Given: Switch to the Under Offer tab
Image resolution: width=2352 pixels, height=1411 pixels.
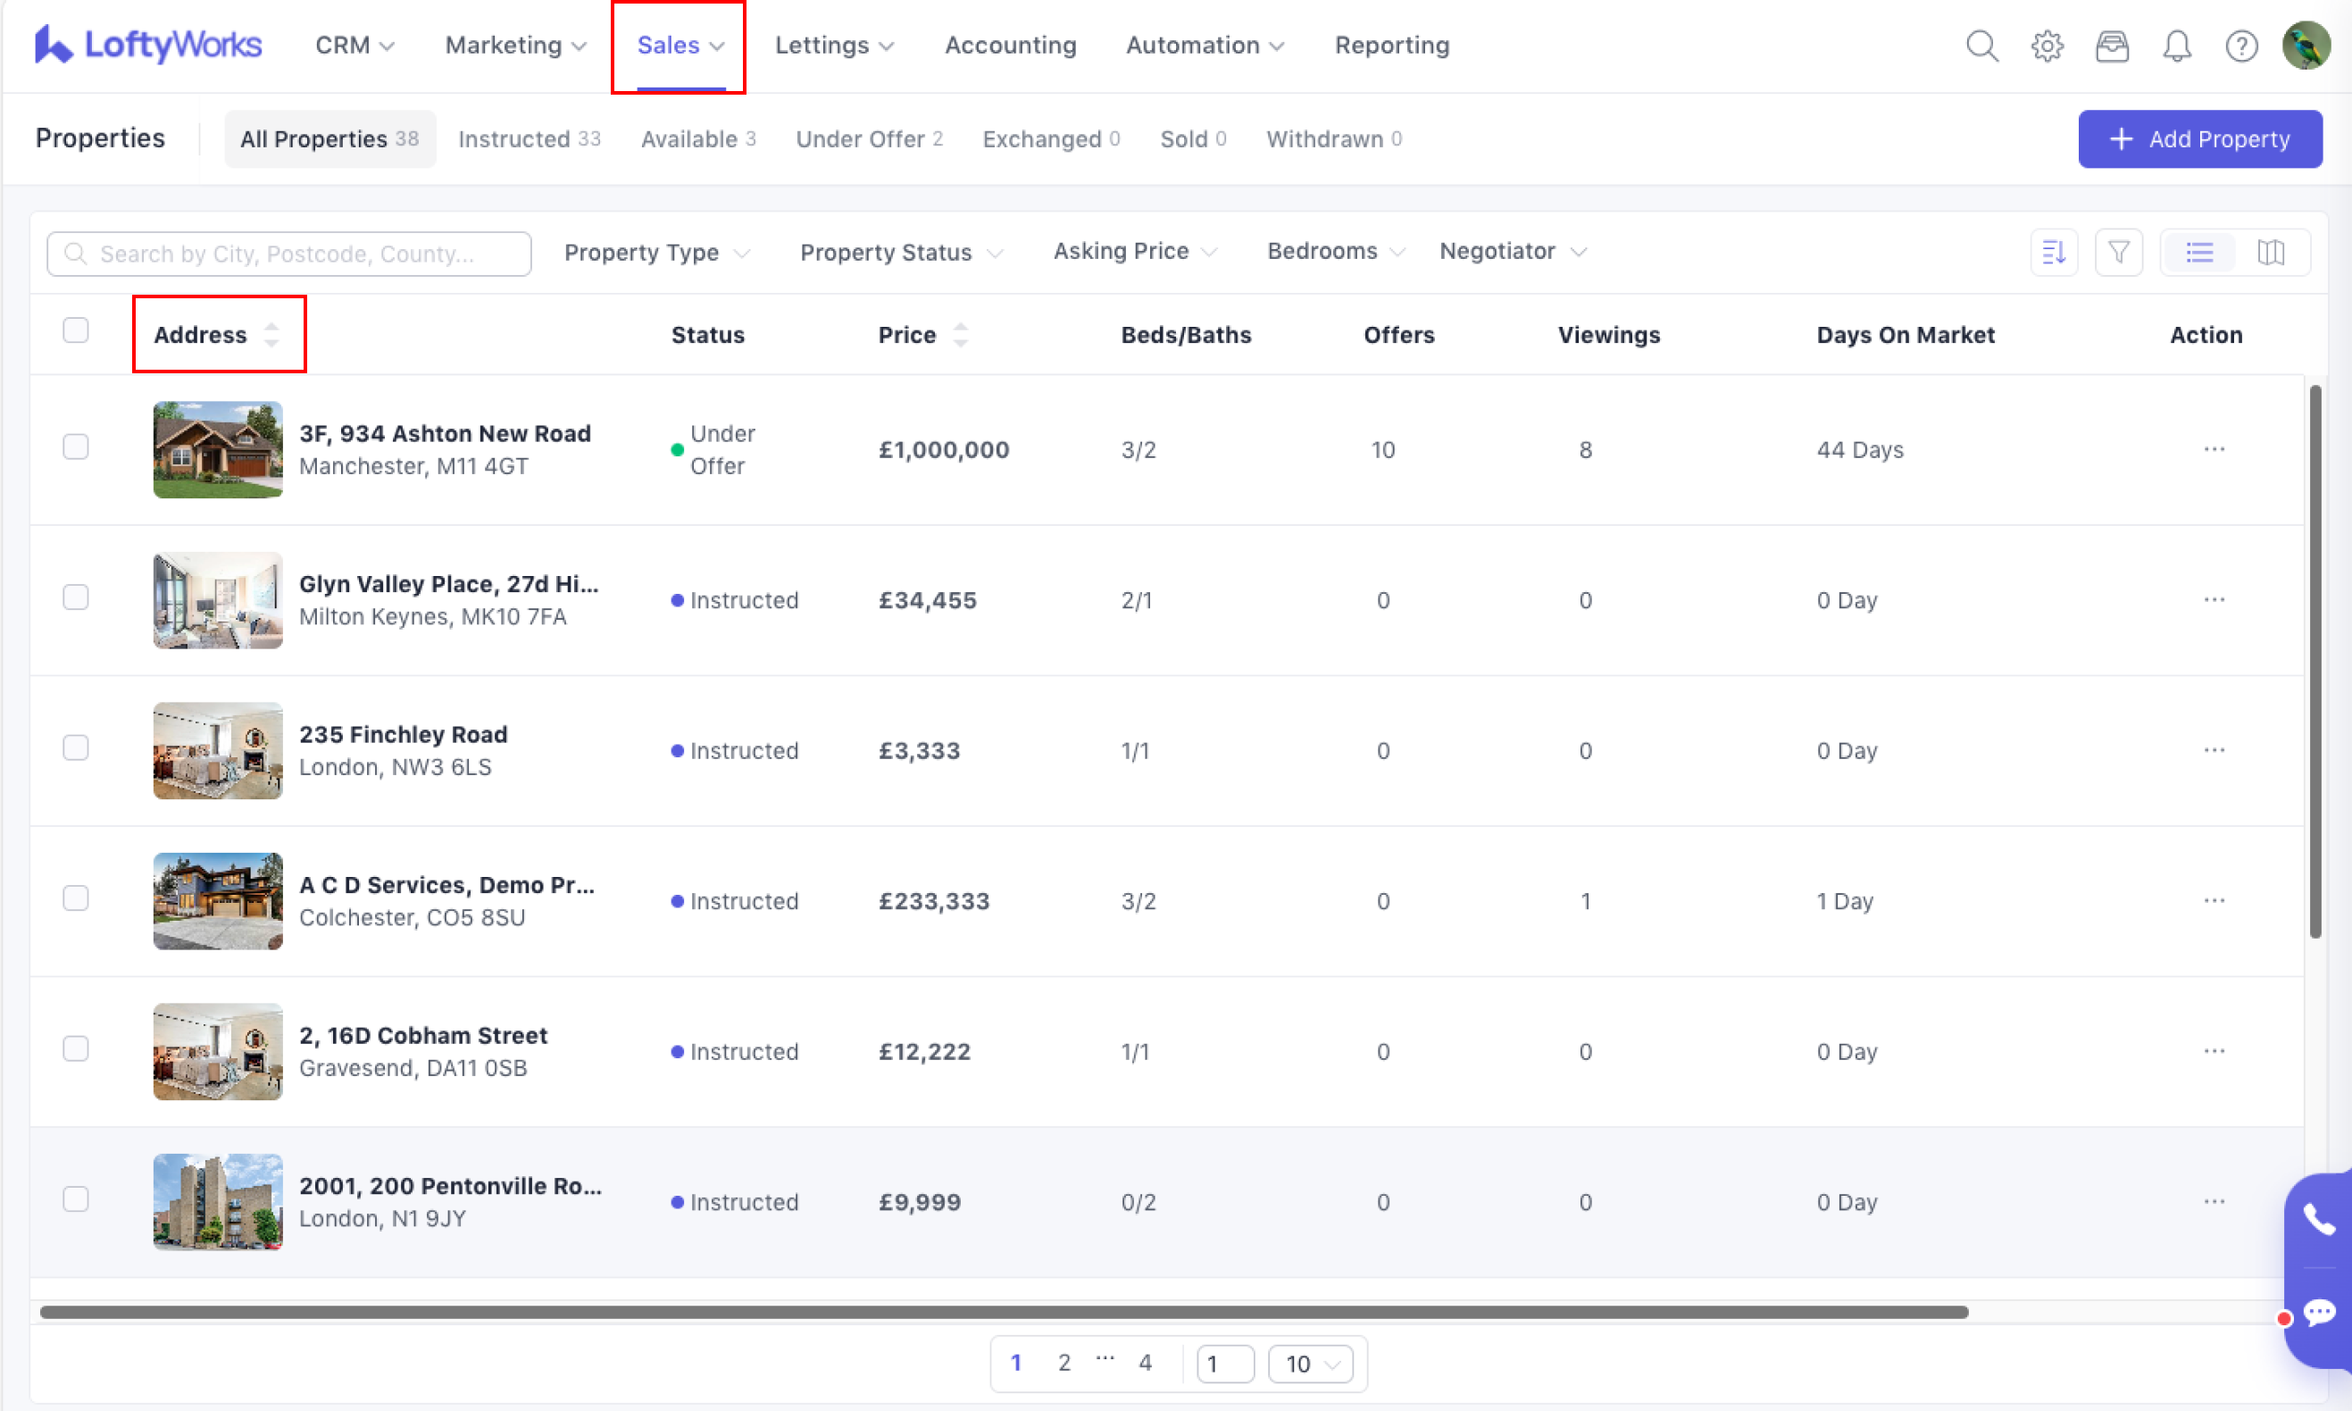Looking at the screenshot, I should tap(868, 138).
